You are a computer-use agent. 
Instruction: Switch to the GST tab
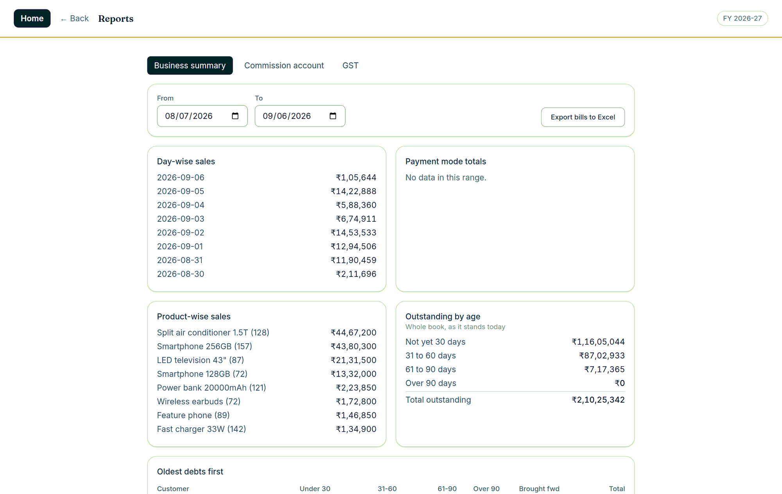(x=350, y=66)
